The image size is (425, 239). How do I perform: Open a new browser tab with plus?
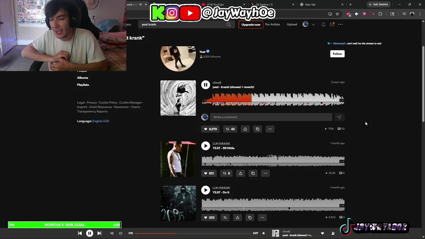[x=350, y=4]
